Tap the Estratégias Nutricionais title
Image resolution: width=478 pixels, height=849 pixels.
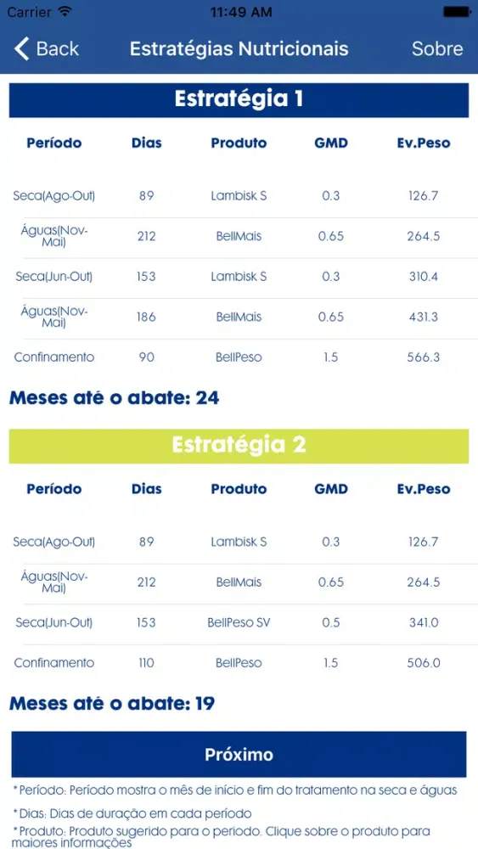point(239,48)
